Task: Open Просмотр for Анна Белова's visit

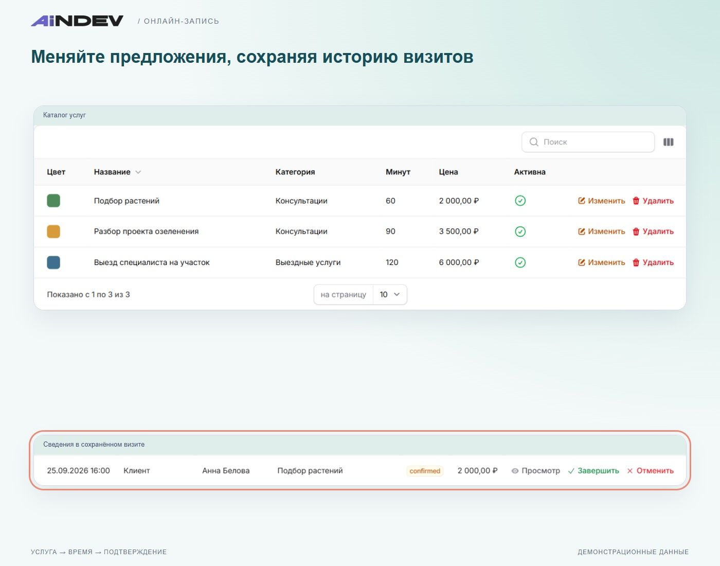Action: tap(535, 471)
